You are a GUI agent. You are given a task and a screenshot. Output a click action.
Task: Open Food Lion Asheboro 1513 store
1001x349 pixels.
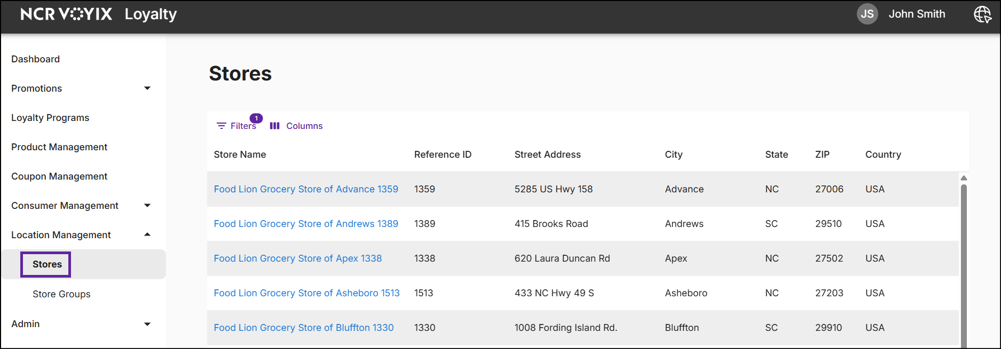(306, 293)
